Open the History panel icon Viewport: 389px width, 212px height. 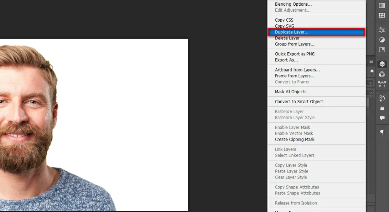pos(382,98)
